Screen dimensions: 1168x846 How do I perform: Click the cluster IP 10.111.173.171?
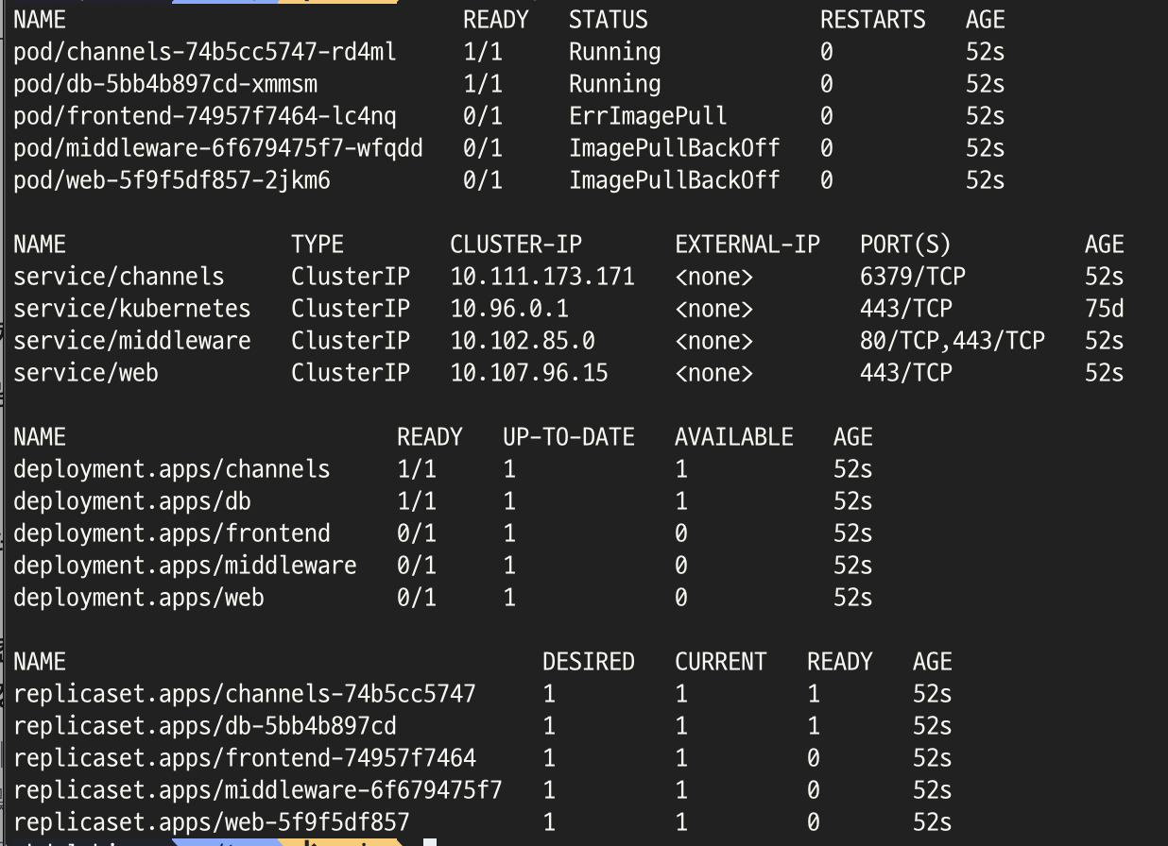542,277
